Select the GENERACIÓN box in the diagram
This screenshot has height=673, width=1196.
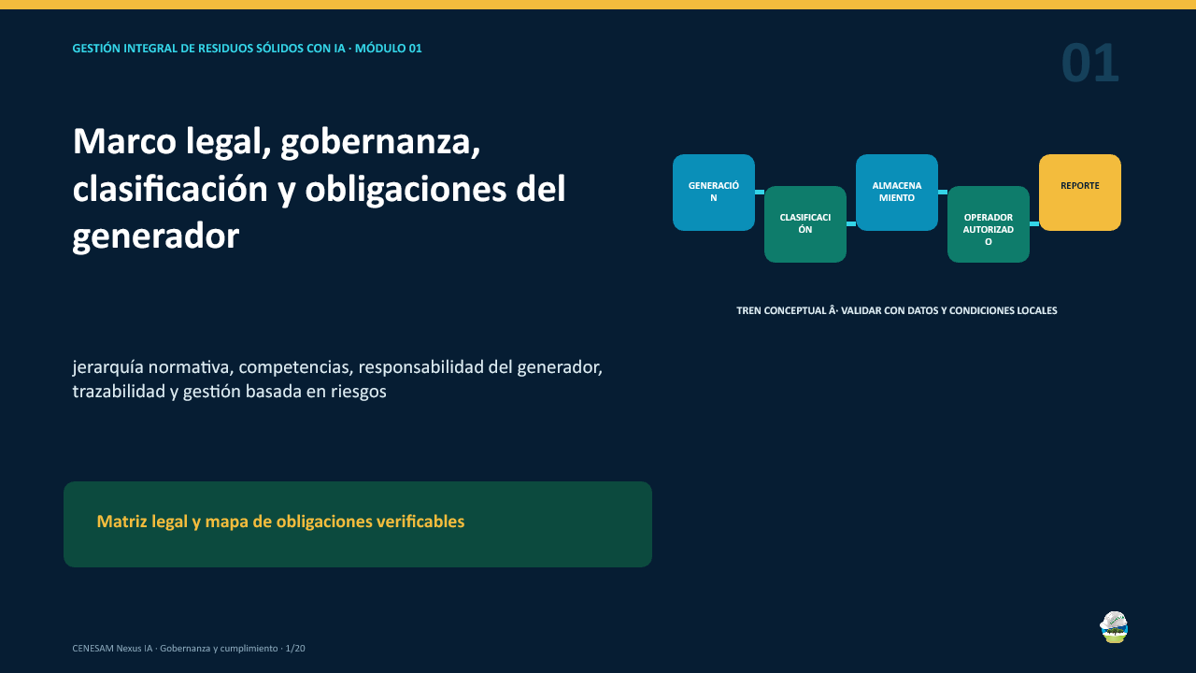coord(714,193)
